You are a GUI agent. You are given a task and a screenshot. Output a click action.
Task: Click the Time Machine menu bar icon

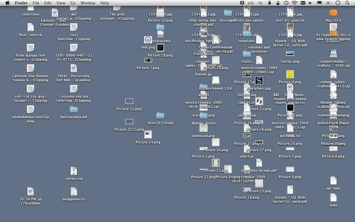point(286,3)
